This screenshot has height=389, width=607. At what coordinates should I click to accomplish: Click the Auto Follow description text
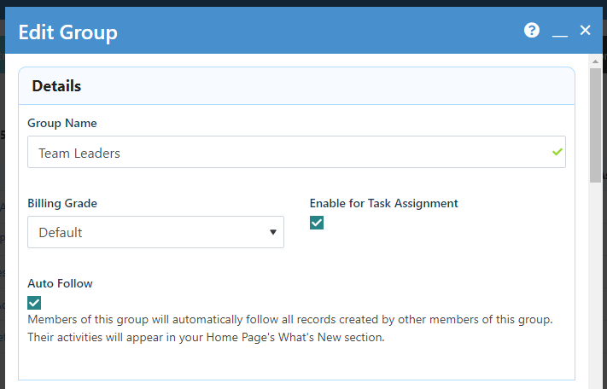coord(290,328)
